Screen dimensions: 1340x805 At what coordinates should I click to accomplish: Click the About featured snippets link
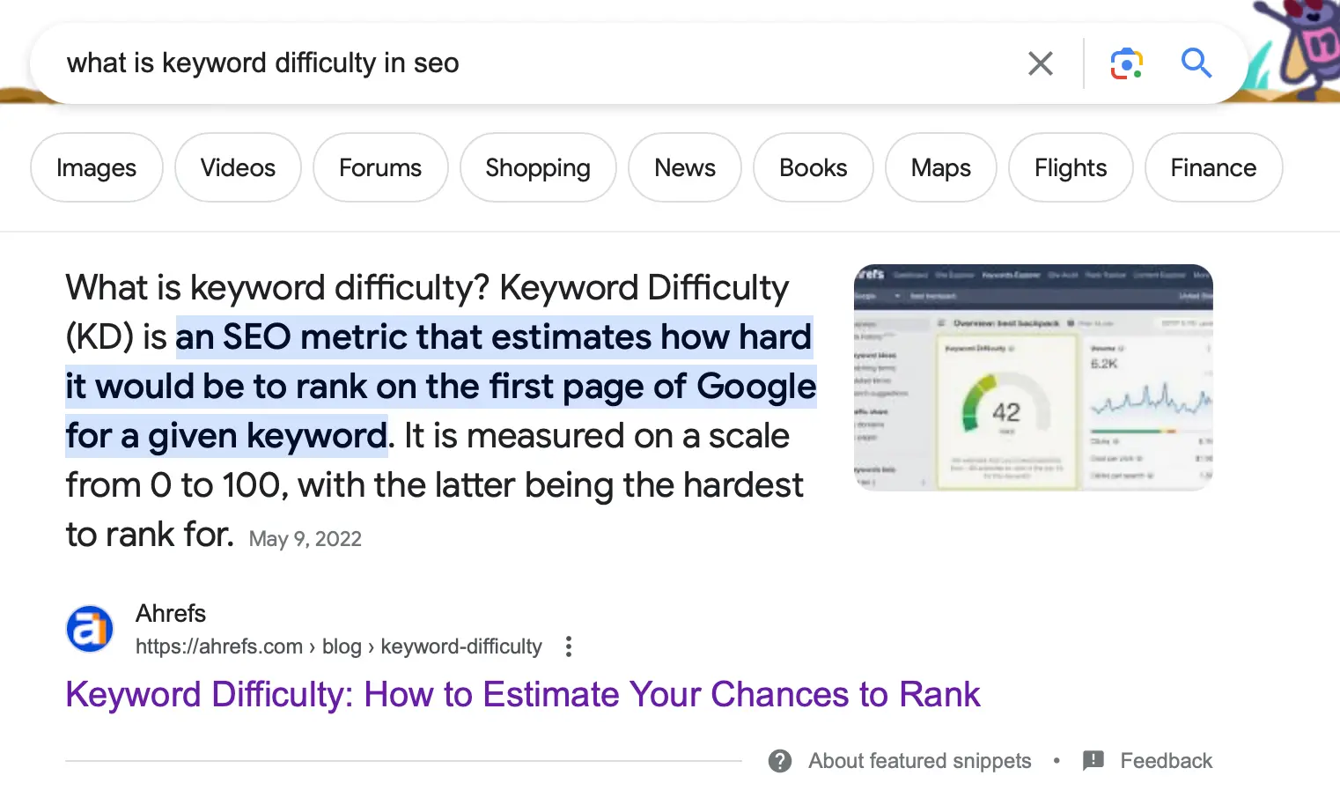pyautogui.click(x=920, y=761)
